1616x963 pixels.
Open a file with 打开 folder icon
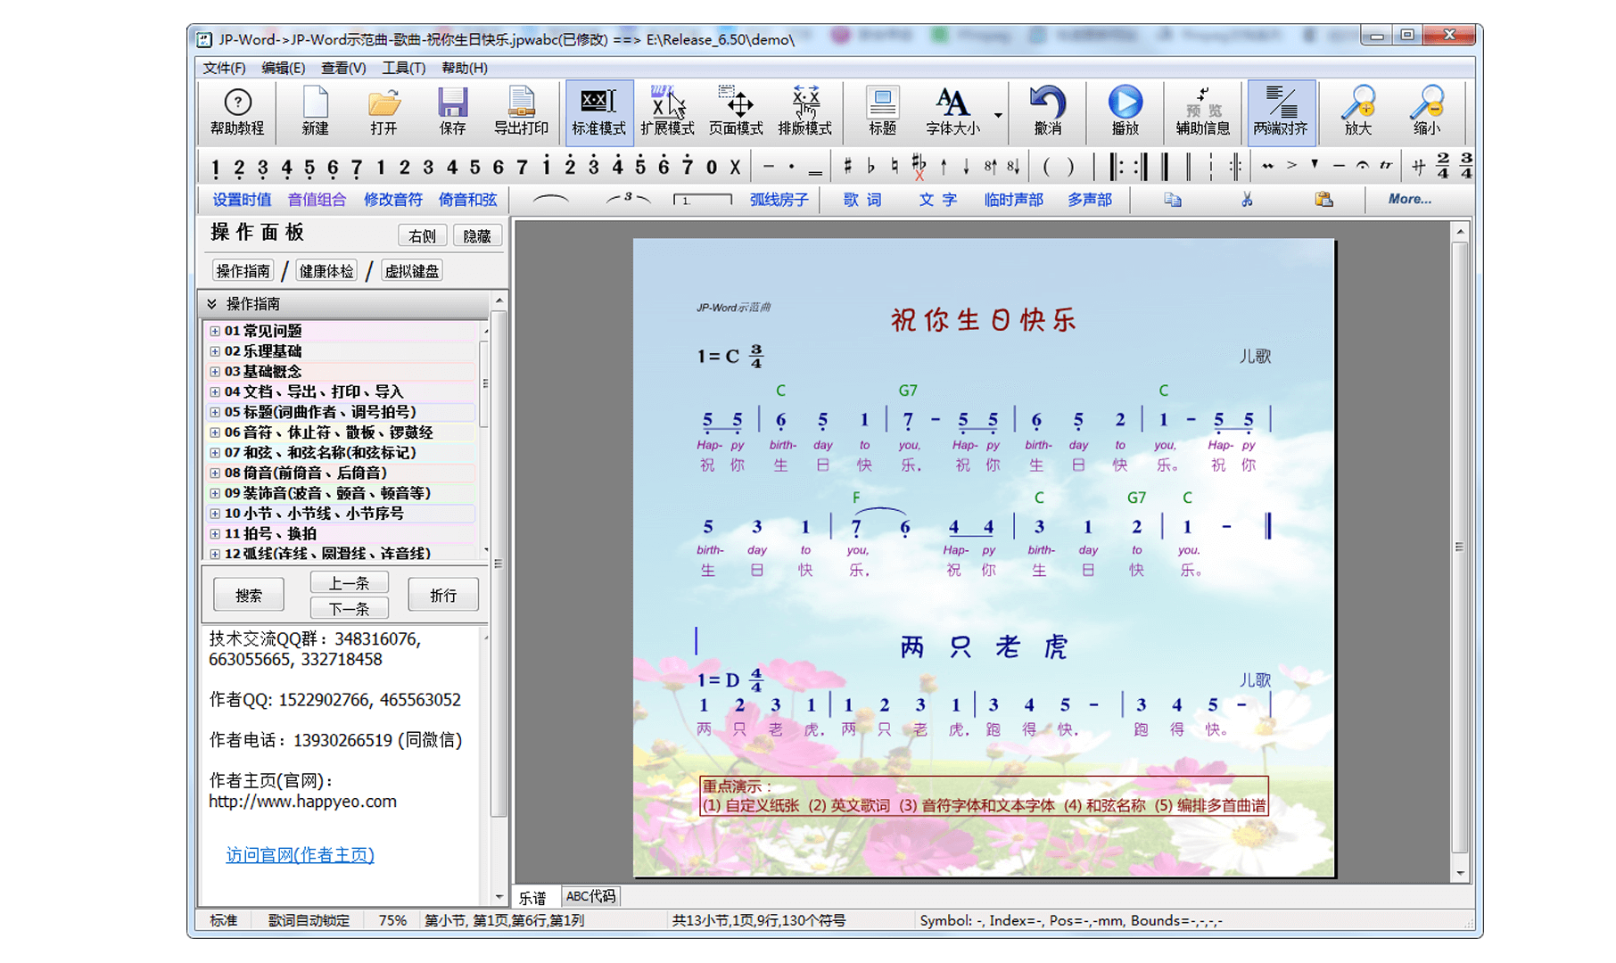click(x=383, y=111)
